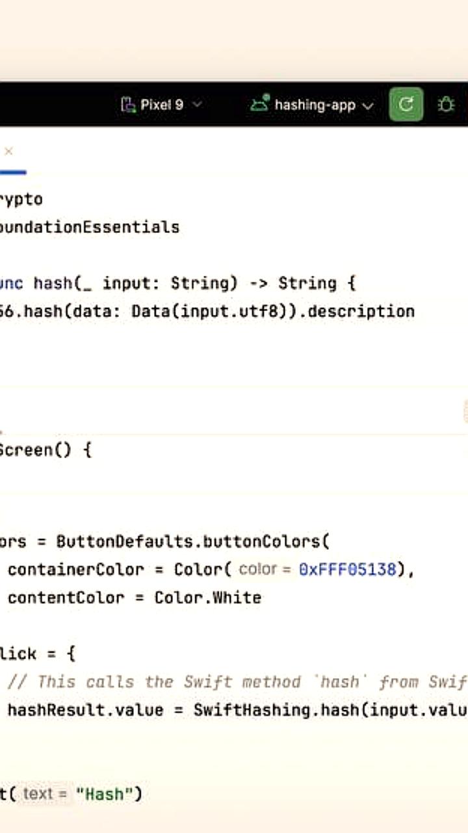The height and width of the screenshot is (833, 468).
Task: Click hashResult.value in the assignment
Action: 84,709
